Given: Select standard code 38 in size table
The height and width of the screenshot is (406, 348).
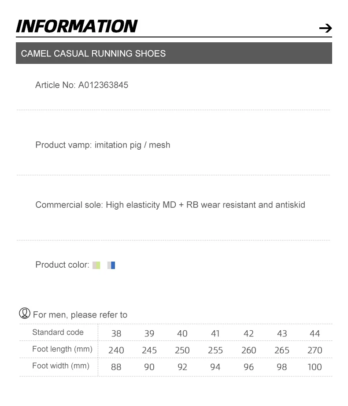Looking at the screenshot, I should 116,333.
